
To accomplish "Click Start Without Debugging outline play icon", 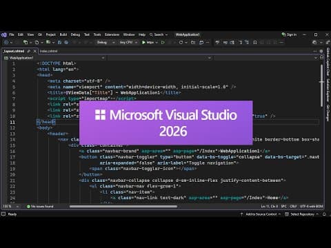I will tap(163, 43).
